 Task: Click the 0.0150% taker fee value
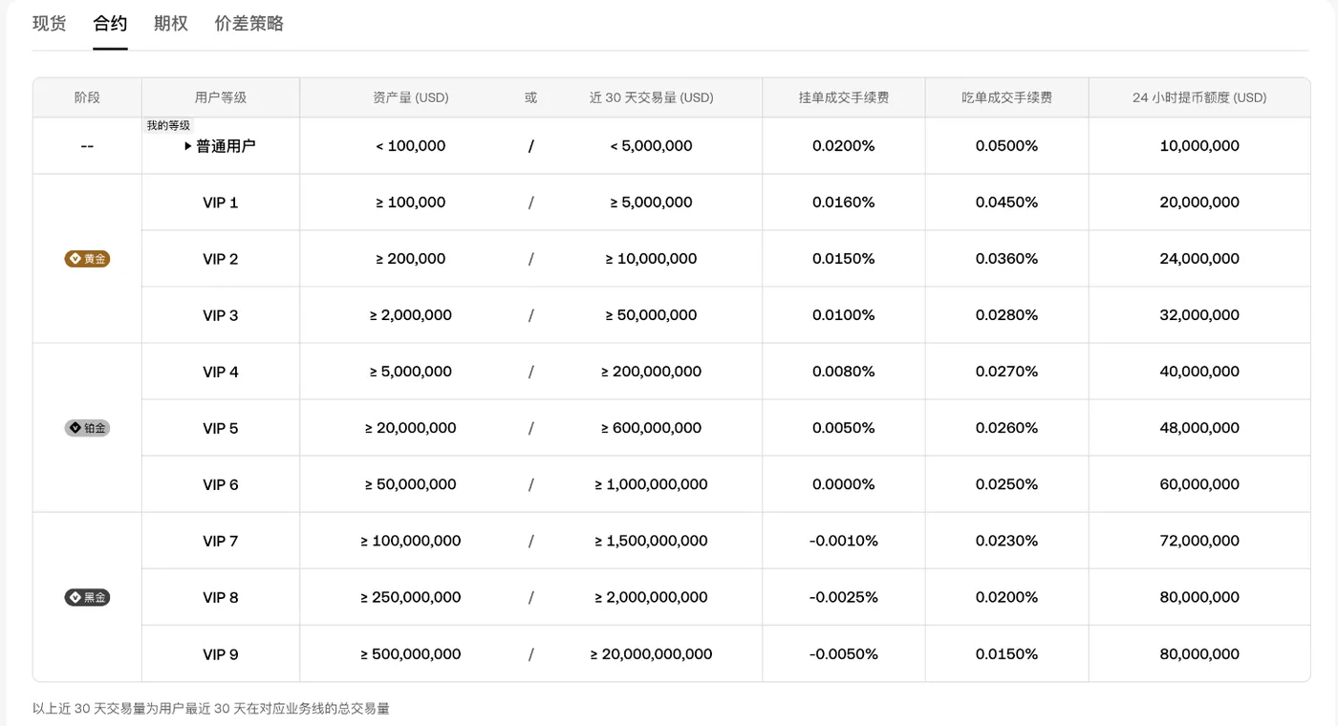coord(1006,654)
